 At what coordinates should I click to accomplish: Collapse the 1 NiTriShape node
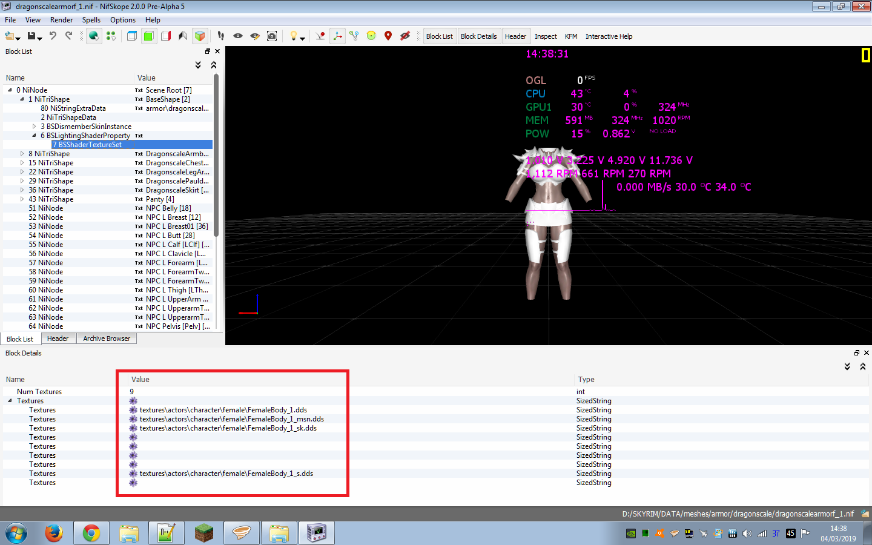22,99
